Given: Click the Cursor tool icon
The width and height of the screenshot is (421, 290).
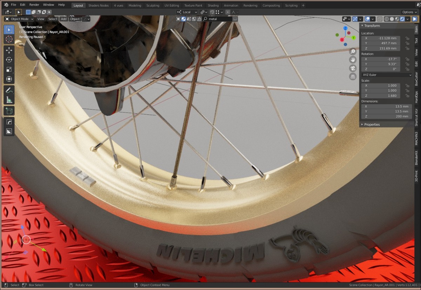Looking at the screenshot, I should pos(9,39).
